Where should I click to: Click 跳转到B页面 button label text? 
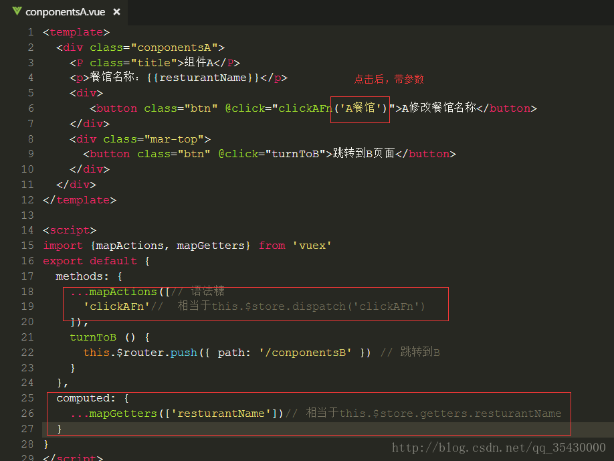(x=363, y=153)
